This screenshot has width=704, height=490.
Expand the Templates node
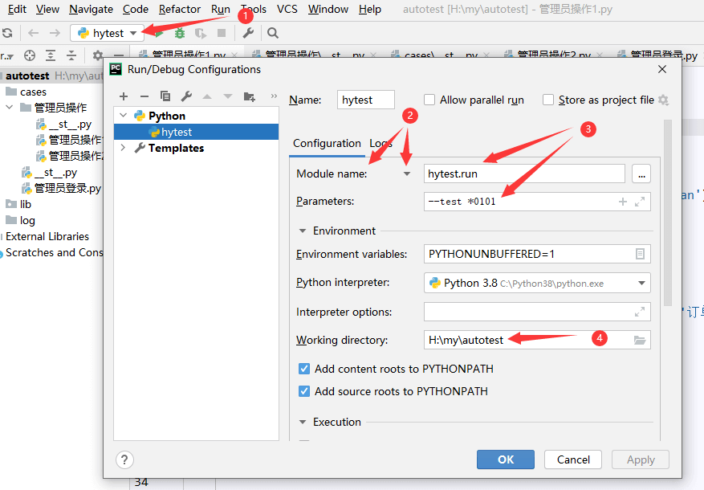(123, 147)
